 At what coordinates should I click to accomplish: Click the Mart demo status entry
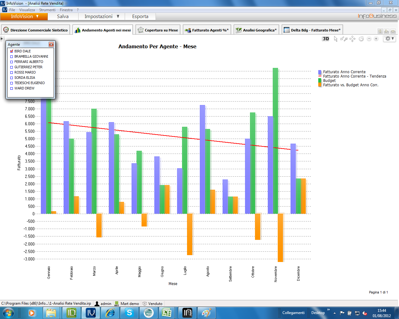[127, 303]
